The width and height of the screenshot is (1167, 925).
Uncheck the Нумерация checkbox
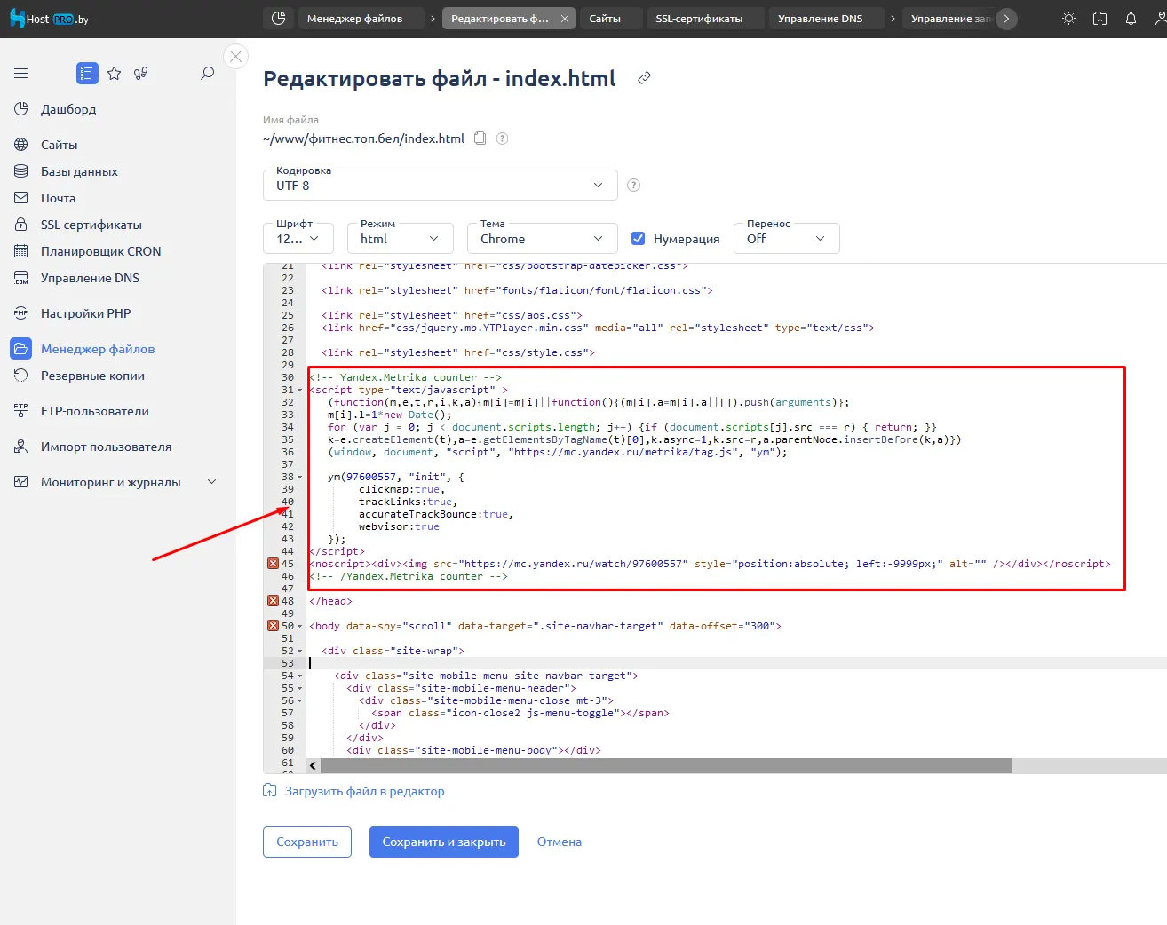click(638, 239)
